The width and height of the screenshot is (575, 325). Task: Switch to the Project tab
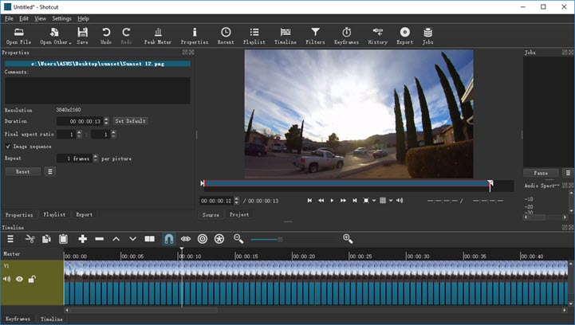[x=239, y=214]
